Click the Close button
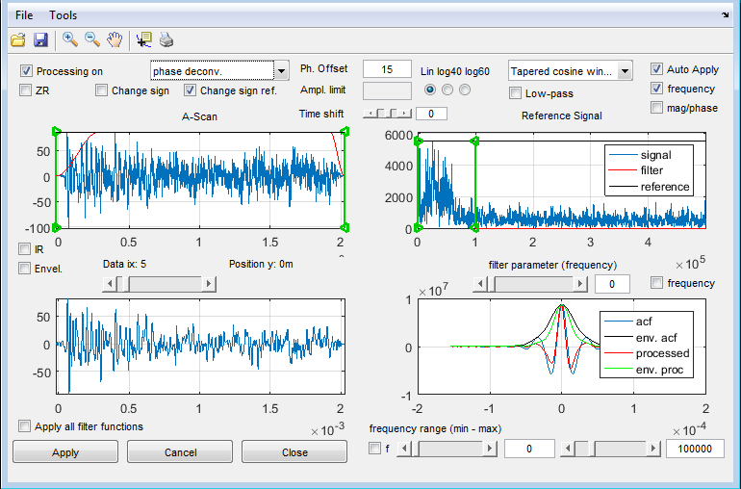 (294, 452)
